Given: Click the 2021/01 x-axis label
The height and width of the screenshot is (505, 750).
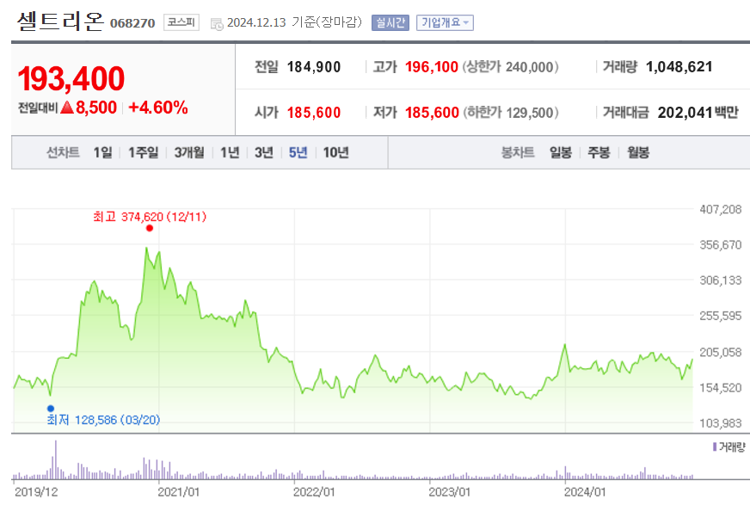Looking at the screenshot, I should point(178,492).
